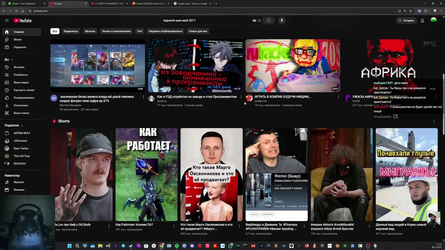
Task: Open options for Марго Овсянникова short
Action: tap(239, 226)
